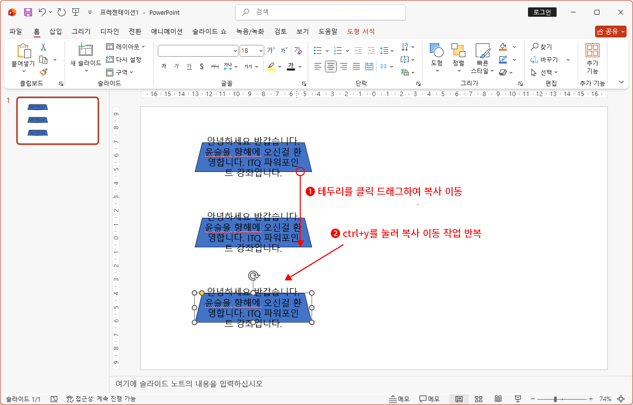Image resolution: width=633 pixels, height=405 pixels.
Task: Open the font size dropdown
Action: coord(261,51)
